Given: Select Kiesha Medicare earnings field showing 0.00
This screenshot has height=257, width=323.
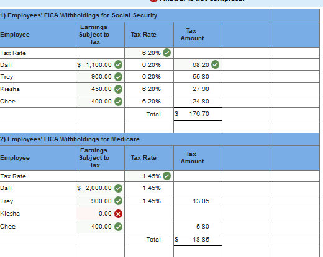Looking at the screenshot, I should coord(100,214).
